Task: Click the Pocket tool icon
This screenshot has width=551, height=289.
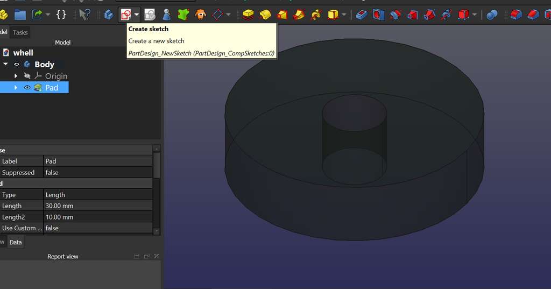Action: point(362,15)
